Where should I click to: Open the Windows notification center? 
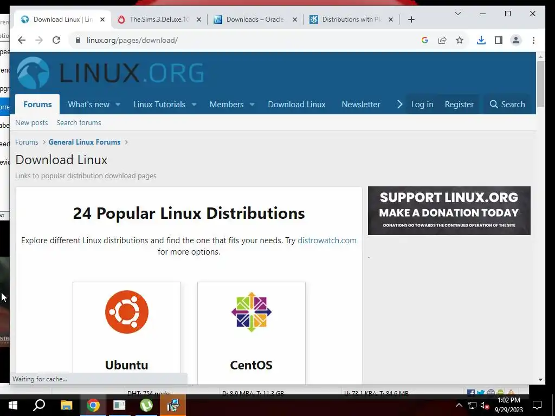point(537,405)
